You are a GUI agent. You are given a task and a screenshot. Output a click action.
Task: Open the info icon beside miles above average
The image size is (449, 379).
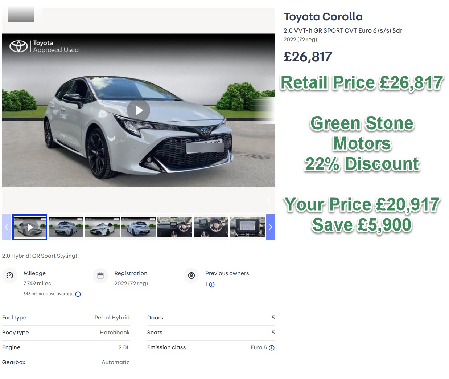tap(78, 294)
